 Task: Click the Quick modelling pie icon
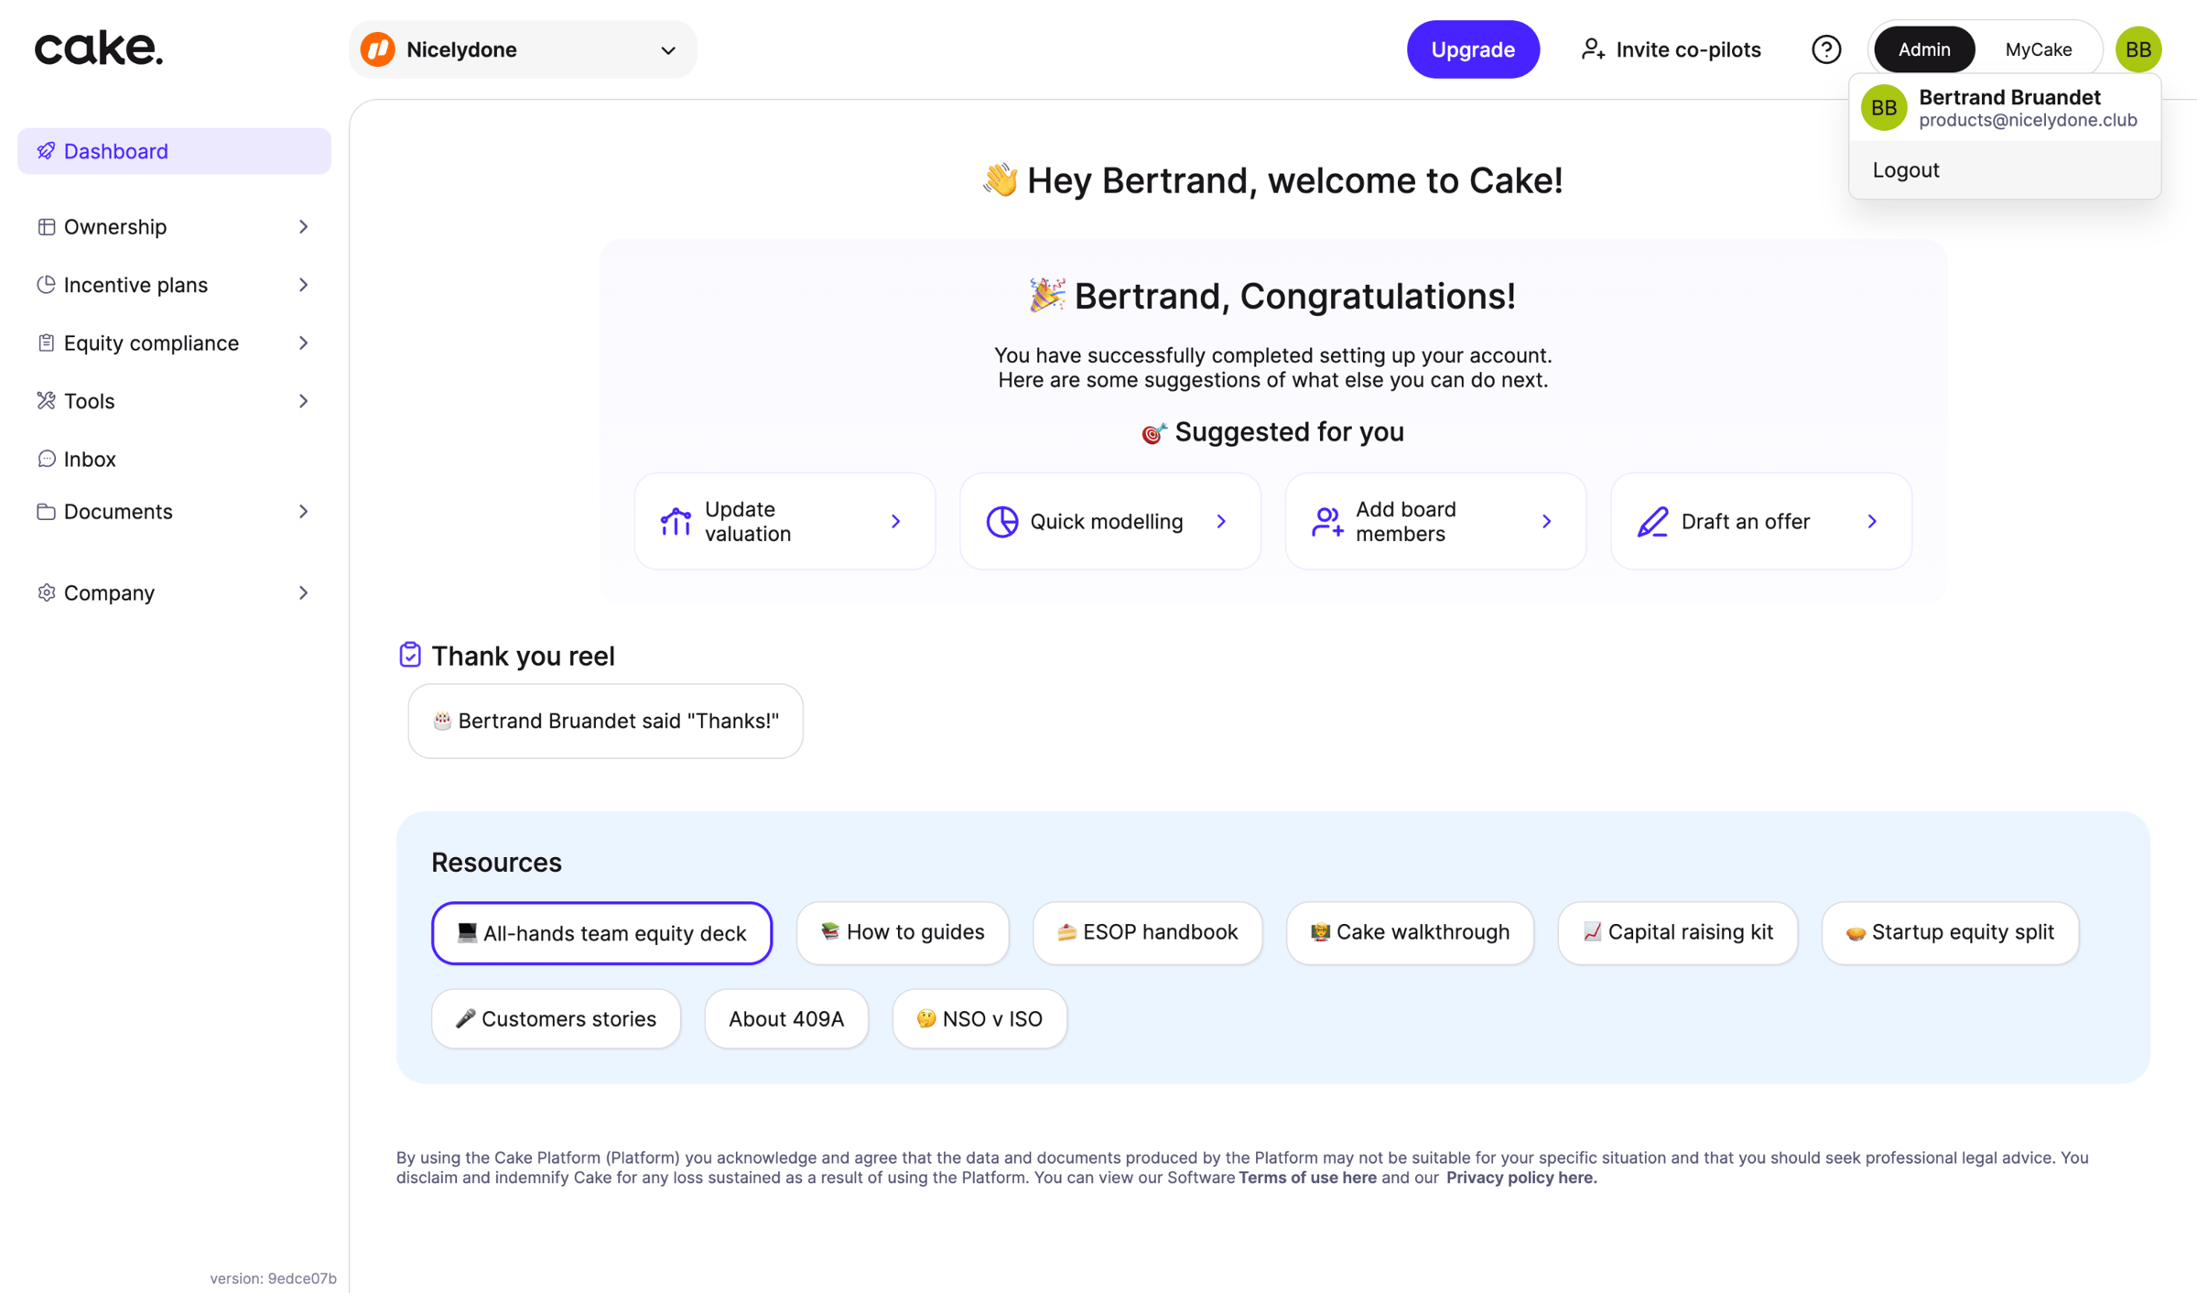[1002, 521]
